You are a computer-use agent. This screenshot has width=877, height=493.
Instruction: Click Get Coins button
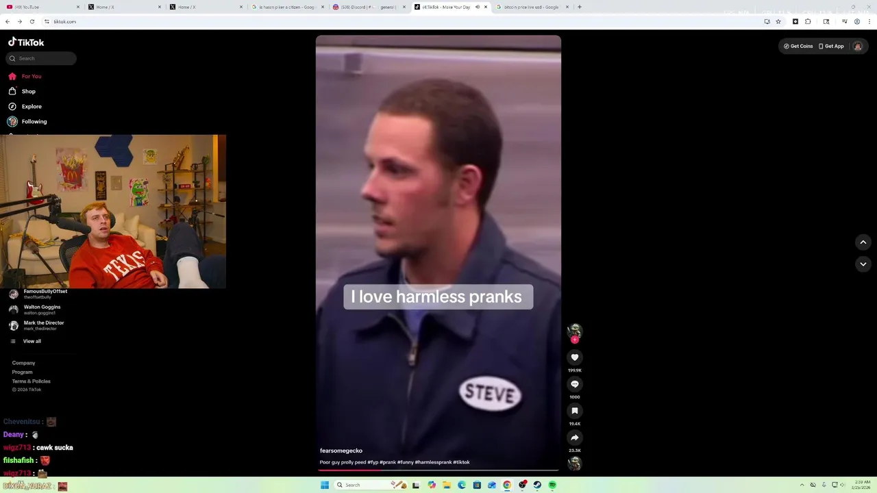(x=798, y=46)
